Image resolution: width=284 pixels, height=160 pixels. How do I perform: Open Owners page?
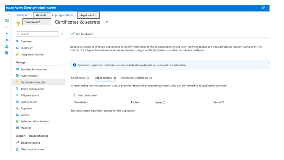[25, 115]
